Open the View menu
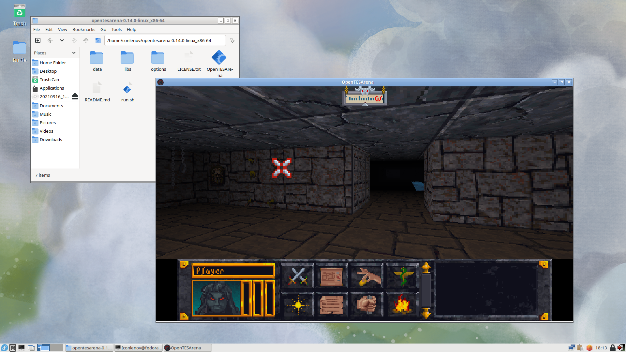The width and height of the screenshot is (626, 352). 63,29
